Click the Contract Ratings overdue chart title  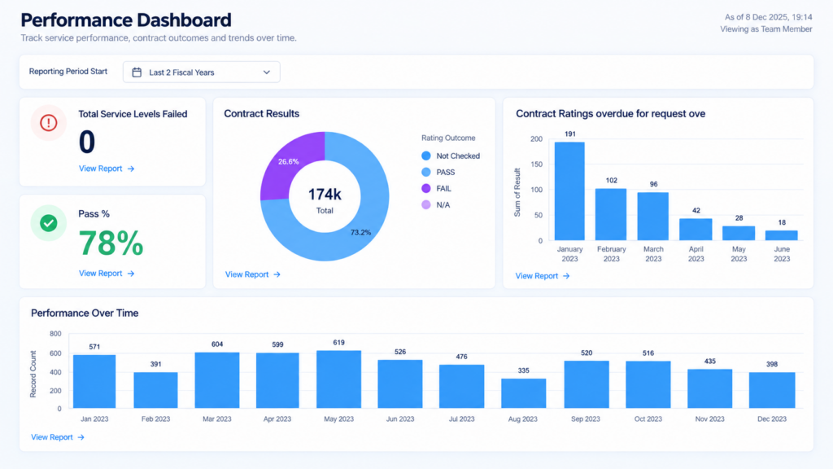(x=610, y=114)
